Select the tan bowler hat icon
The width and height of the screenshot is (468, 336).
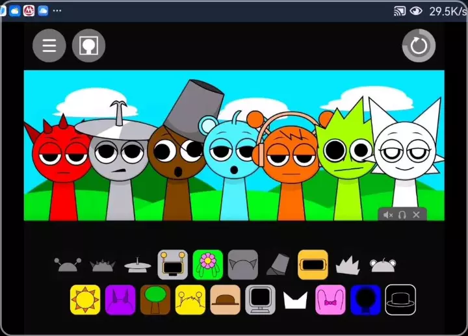[226, 300]
